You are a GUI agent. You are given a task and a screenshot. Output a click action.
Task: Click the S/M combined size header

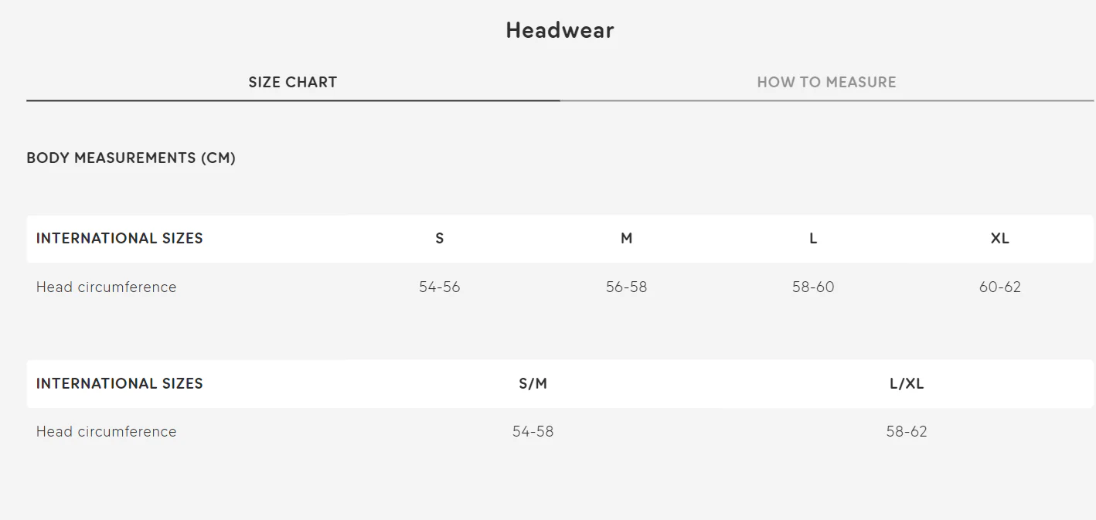pos(533,383)
